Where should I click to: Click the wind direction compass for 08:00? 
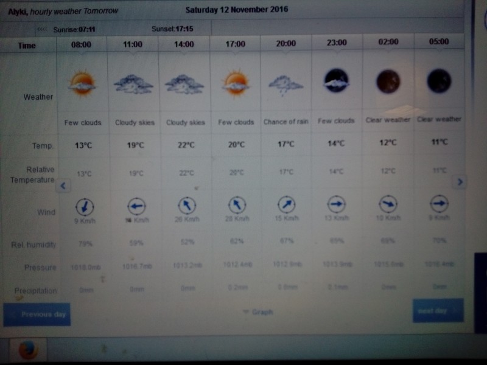pyautogui.click(x=85, y=206)
